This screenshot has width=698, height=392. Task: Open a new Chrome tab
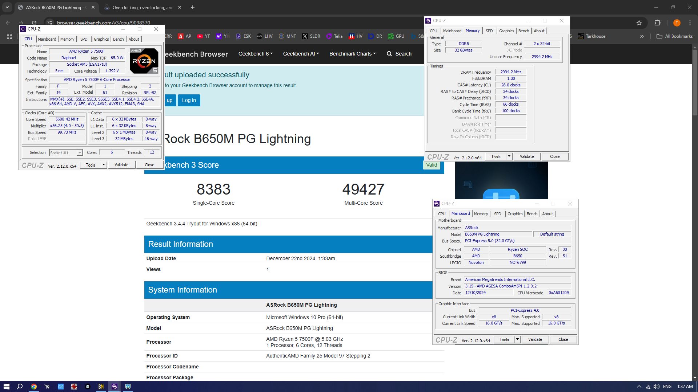click(x=193, y=7)
